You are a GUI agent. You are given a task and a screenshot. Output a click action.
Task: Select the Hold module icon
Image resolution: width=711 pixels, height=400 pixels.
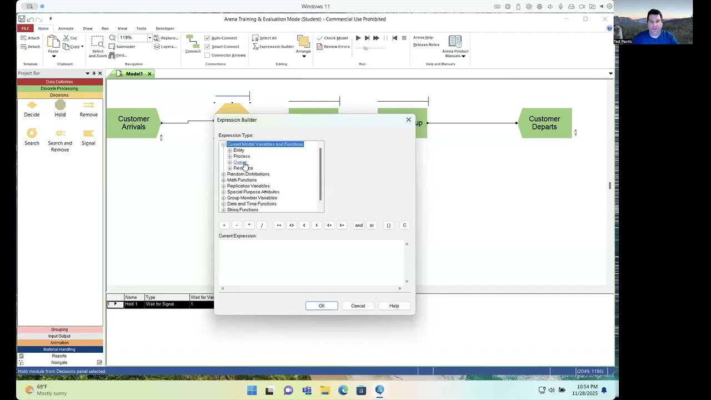point(60,105)
